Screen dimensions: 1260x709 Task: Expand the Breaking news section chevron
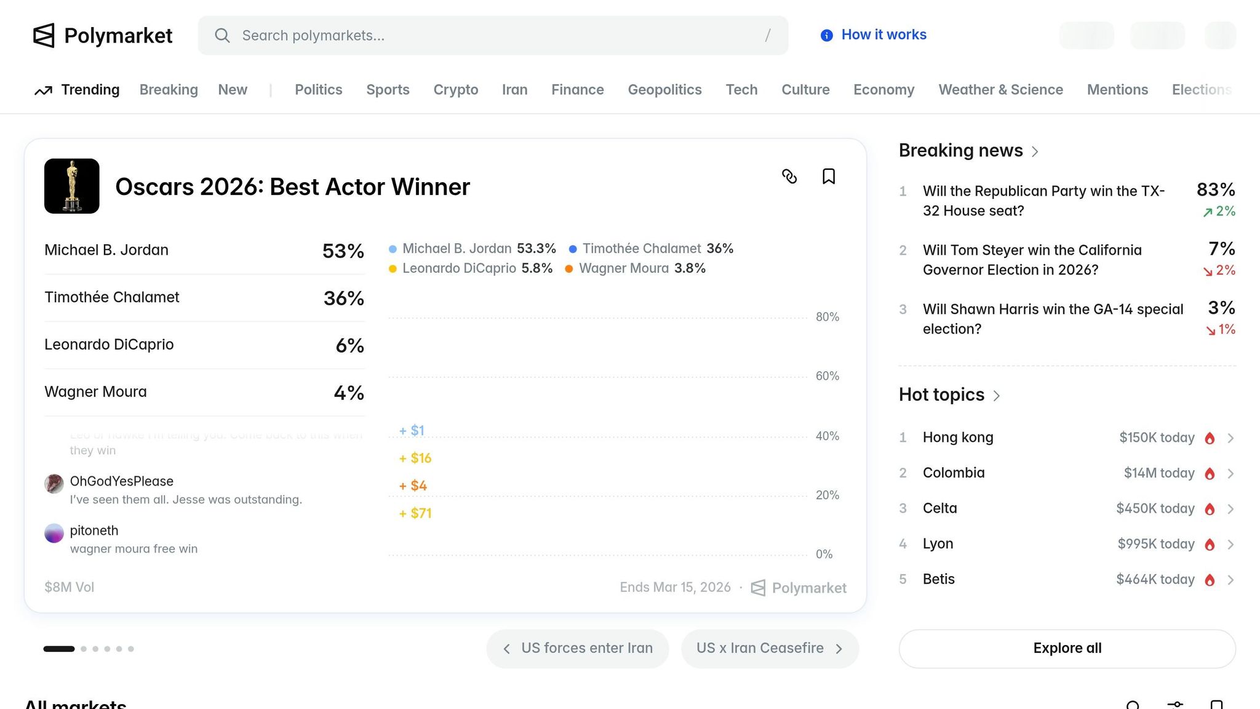pos(1035,151)
